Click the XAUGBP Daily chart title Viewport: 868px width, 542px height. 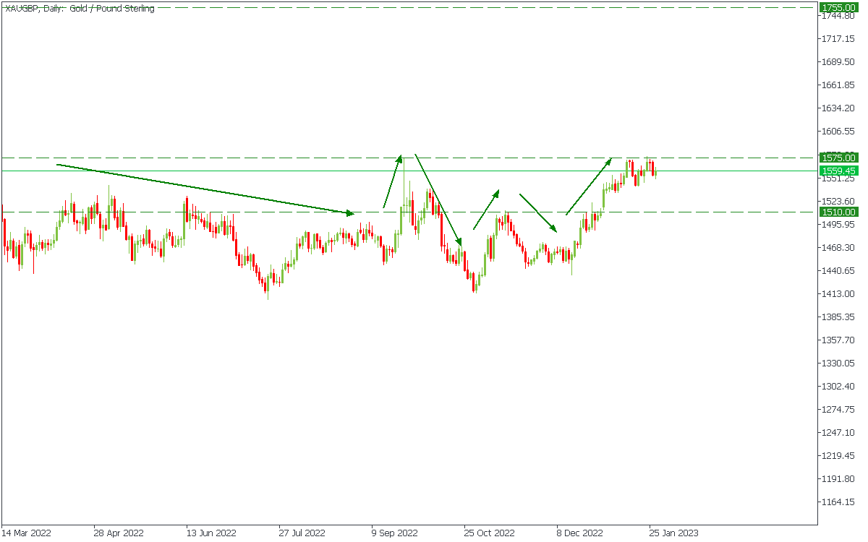(80, 9)
